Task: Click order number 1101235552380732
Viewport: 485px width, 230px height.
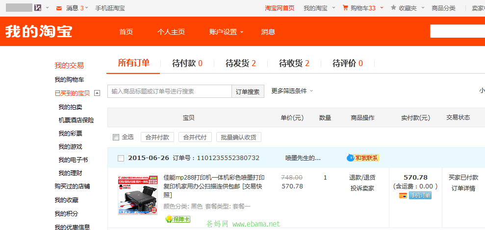Action: click(x=228, y=158)
